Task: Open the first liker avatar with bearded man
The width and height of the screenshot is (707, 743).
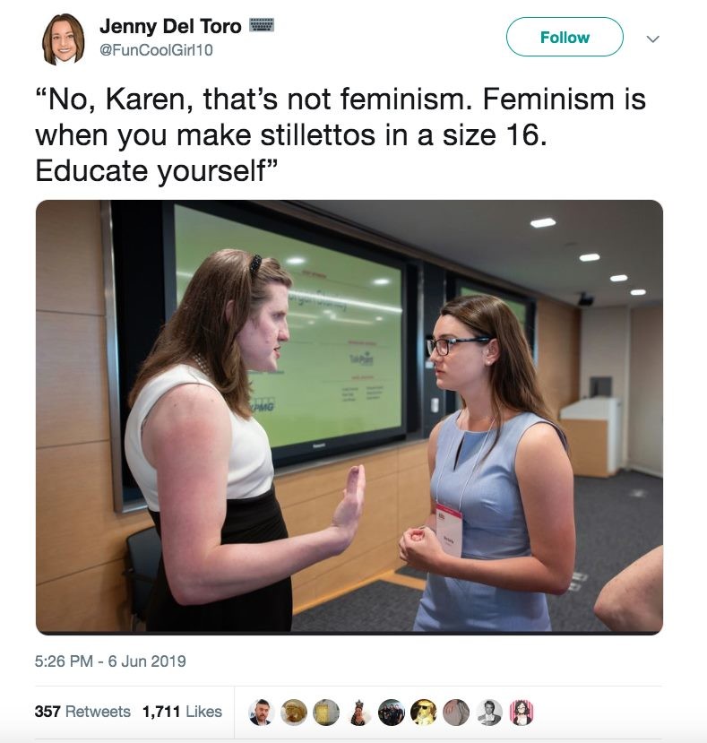Action: (261, 713)
